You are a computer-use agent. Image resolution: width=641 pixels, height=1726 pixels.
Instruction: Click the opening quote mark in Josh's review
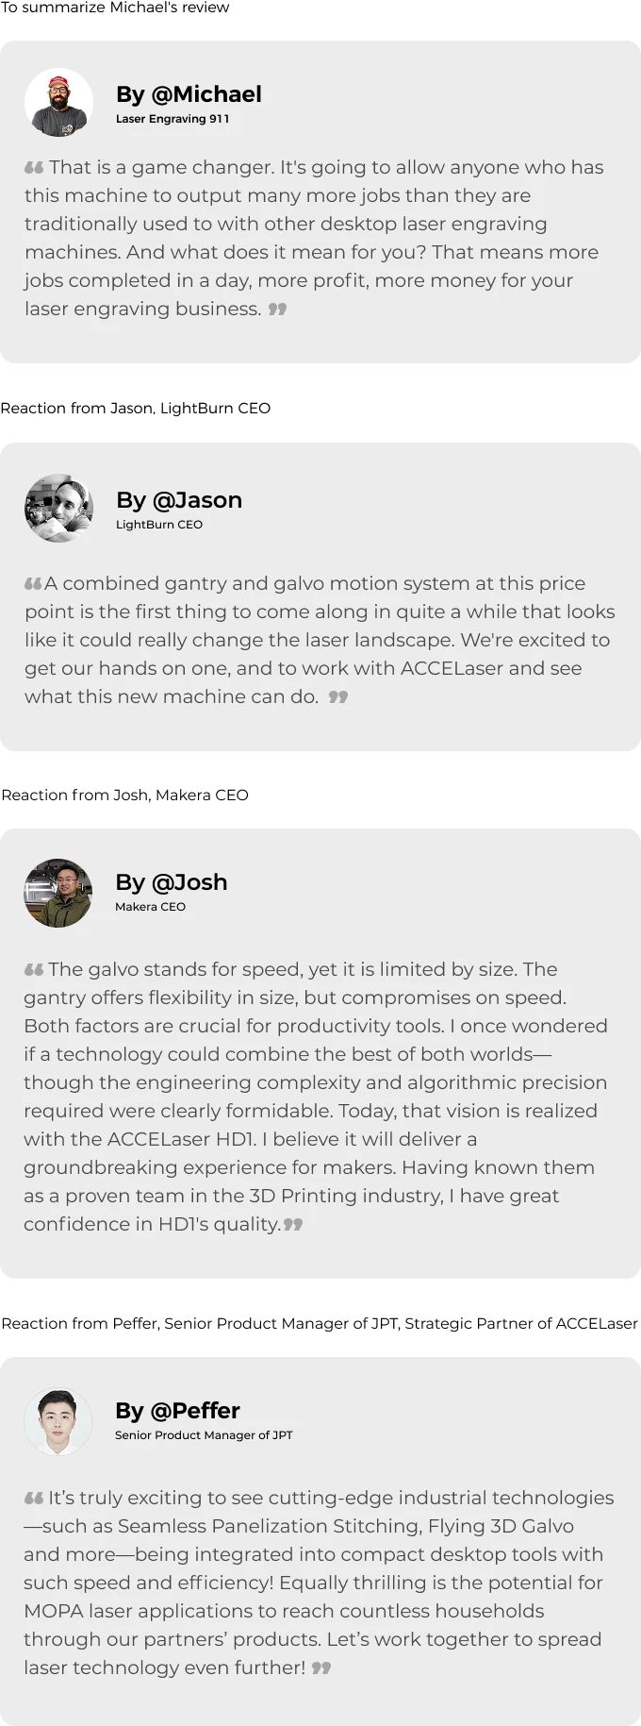point(34,970)
